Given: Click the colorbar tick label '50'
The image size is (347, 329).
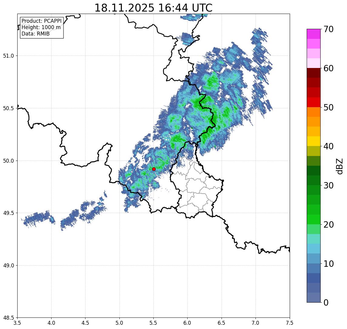Looking at the screenshot, I should pos(329,107).
